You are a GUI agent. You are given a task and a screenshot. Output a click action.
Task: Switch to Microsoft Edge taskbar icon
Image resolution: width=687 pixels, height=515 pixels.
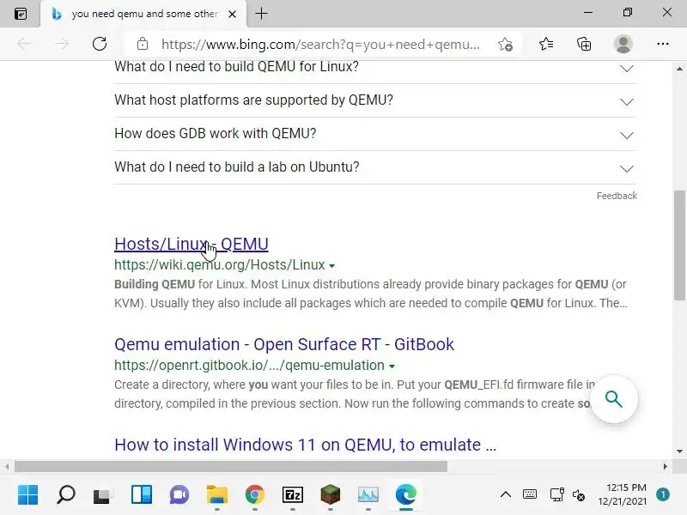point(406,495)
